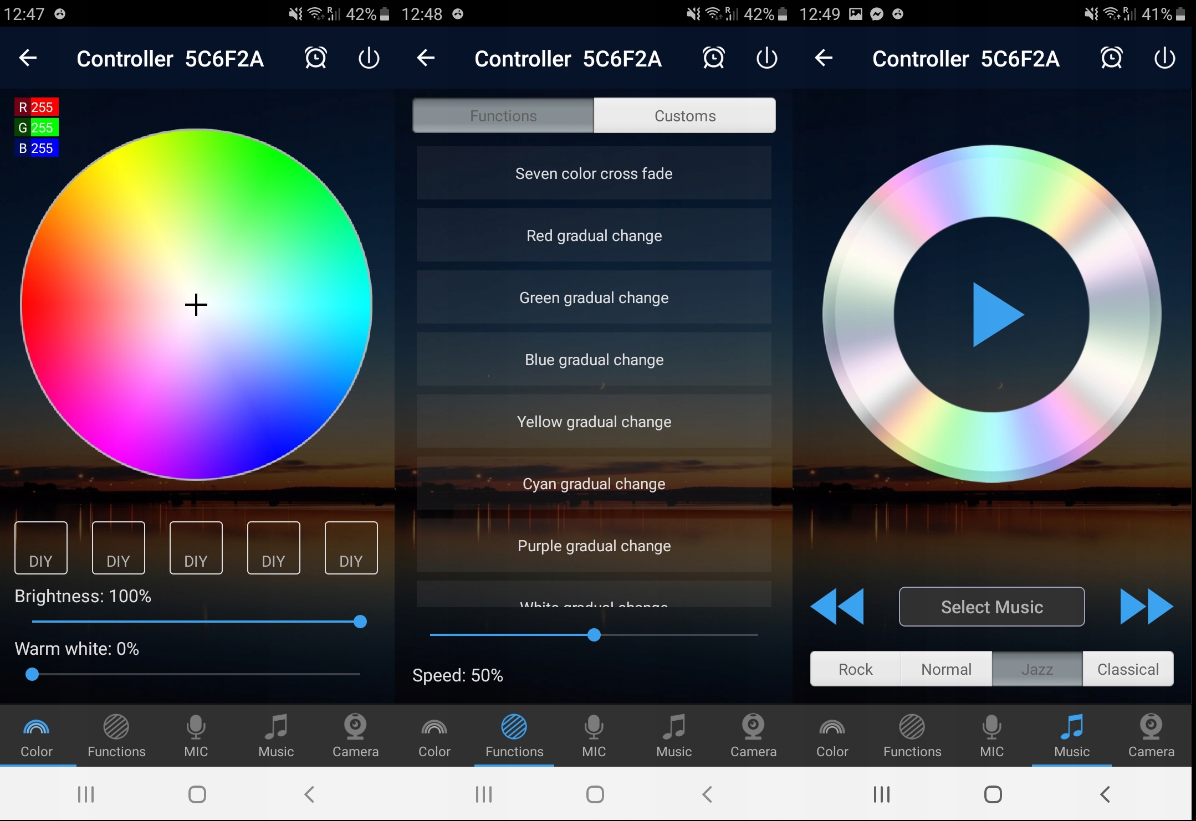Image resolution: width=1196 pixels, height=821 pixels.
Task: Switch to Normal equalizer mode
Action: click(946, 669)
